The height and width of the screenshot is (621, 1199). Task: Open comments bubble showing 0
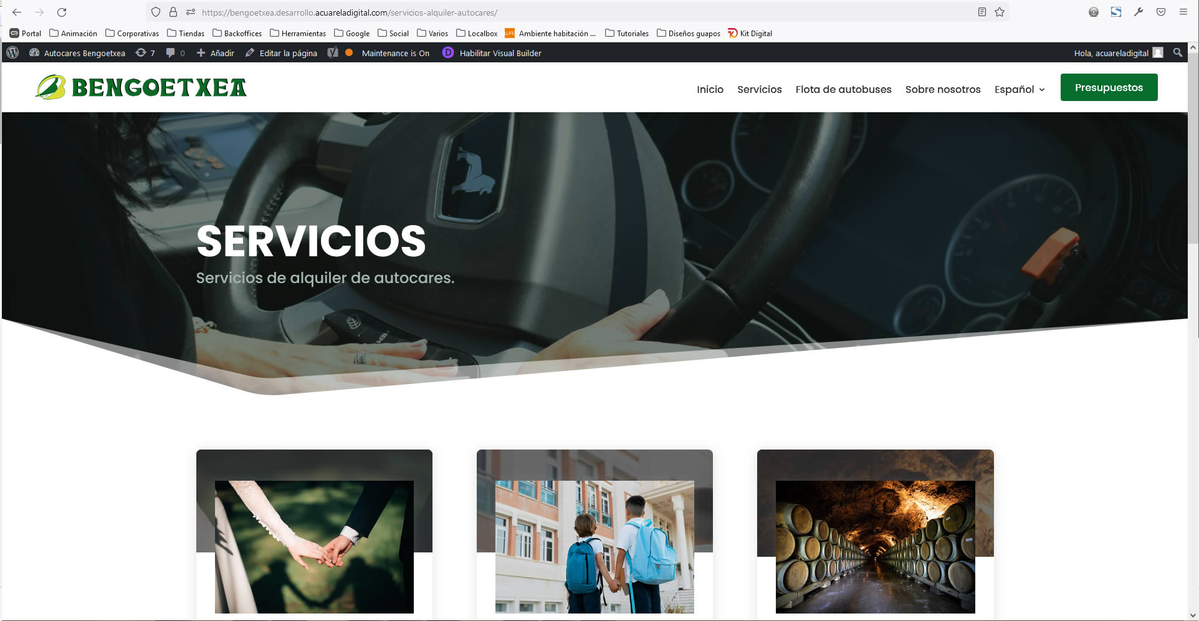(175, 53)
